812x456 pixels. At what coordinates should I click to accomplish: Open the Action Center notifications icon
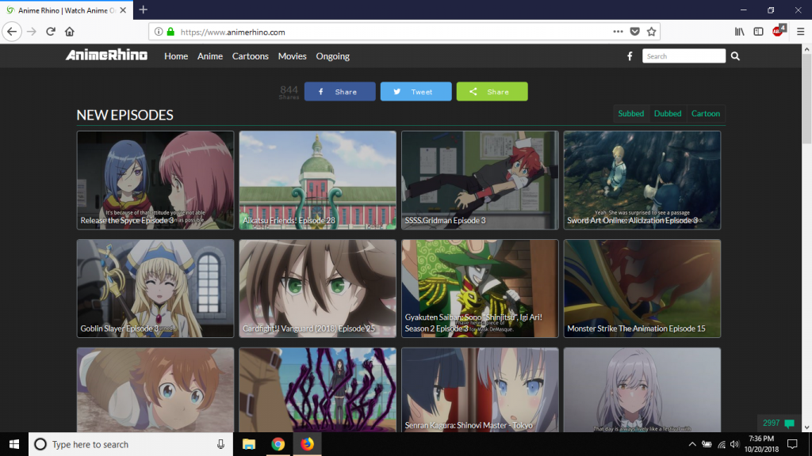[x=792, y=444]
